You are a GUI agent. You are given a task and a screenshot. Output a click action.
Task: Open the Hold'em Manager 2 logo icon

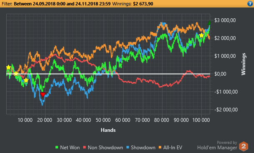pos(244,146)
